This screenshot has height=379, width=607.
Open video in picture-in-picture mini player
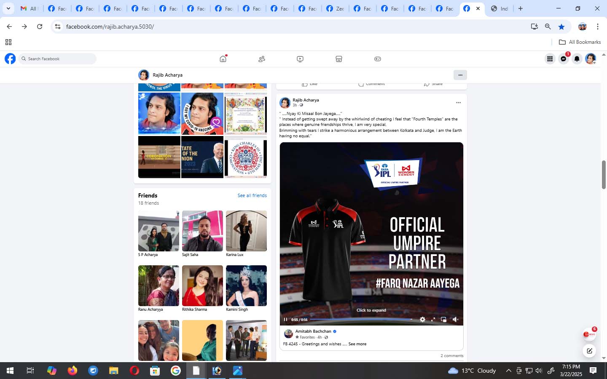443,320
